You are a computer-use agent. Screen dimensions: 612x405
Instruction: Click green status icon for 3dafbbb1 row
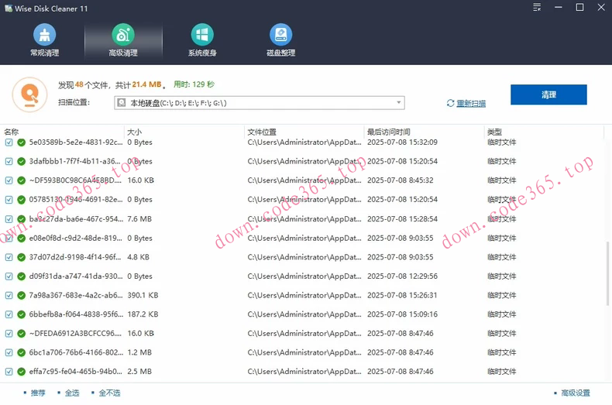(x=22, y=162)
